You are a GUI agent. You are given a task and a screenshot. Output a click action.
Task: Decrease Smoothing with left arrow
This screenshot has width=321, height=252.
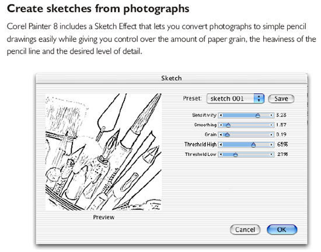click(x=221, y=125)
